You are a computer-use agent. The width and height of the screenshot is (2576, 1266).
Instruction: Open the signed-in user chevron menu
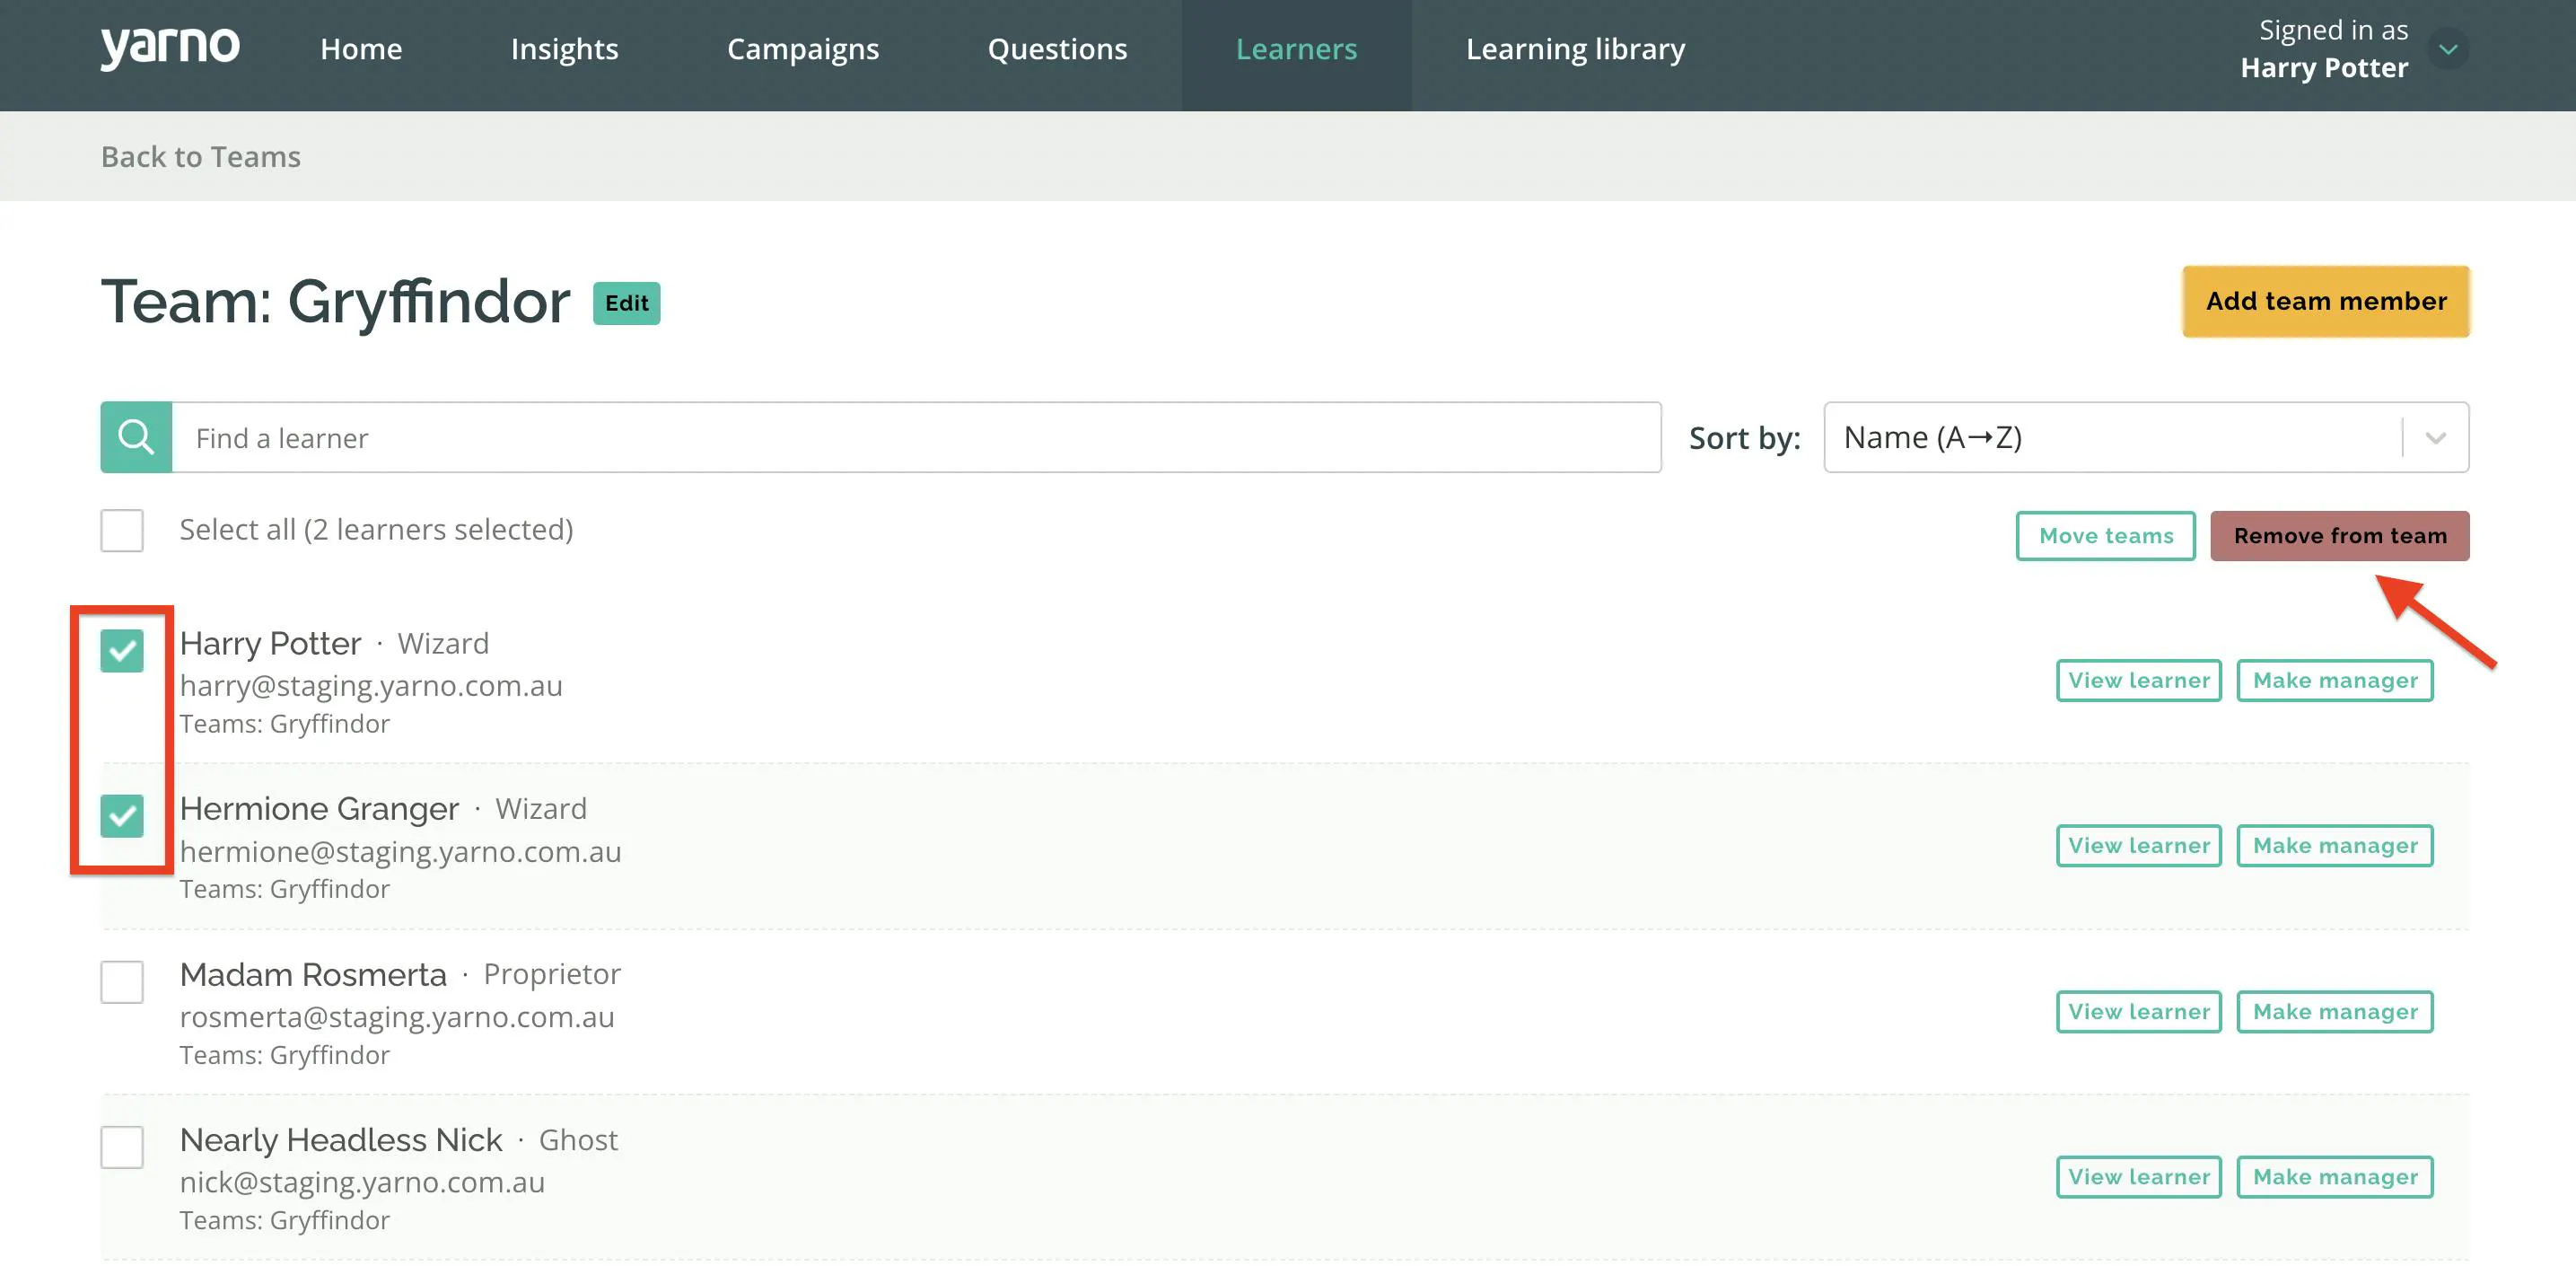tap(2448, 49)
